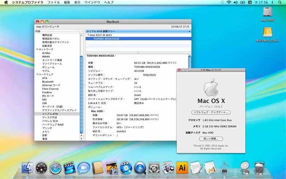The height and width of the screenshot is (179, 286).
Task: Click the 詳しい情報 button
Action: pyautogui.click(x=211, y=139)
